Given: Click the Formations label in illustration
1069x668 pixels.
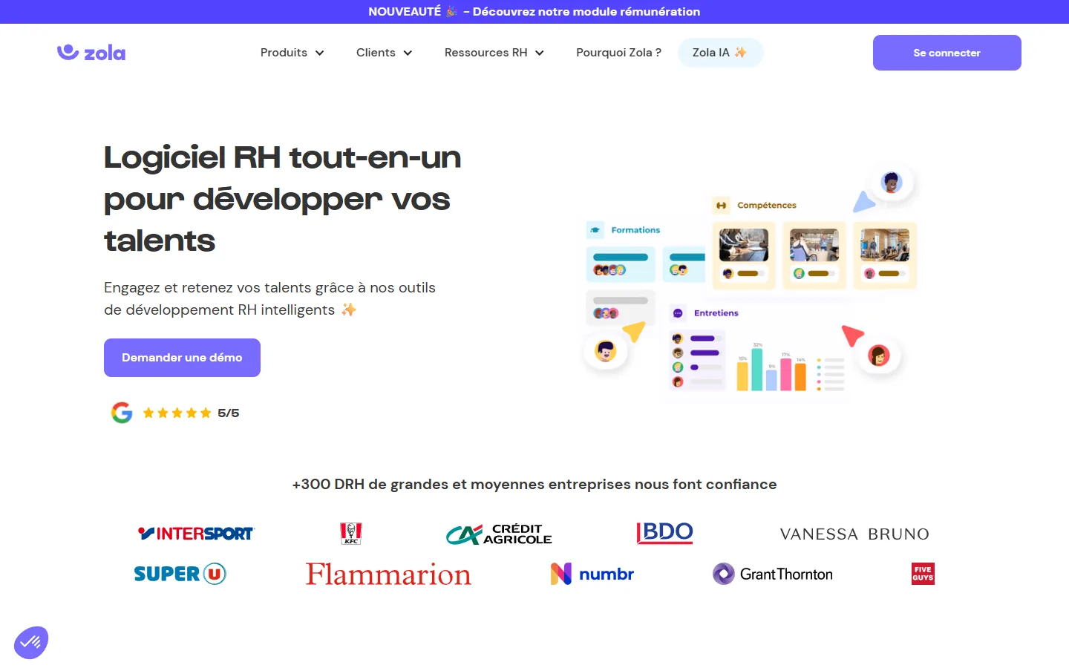Looking at the screenshot, I should [635, 230].
